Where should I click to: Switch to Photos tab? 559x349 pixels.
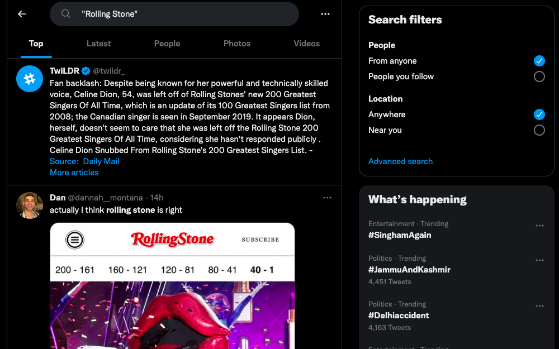(237, 44)
